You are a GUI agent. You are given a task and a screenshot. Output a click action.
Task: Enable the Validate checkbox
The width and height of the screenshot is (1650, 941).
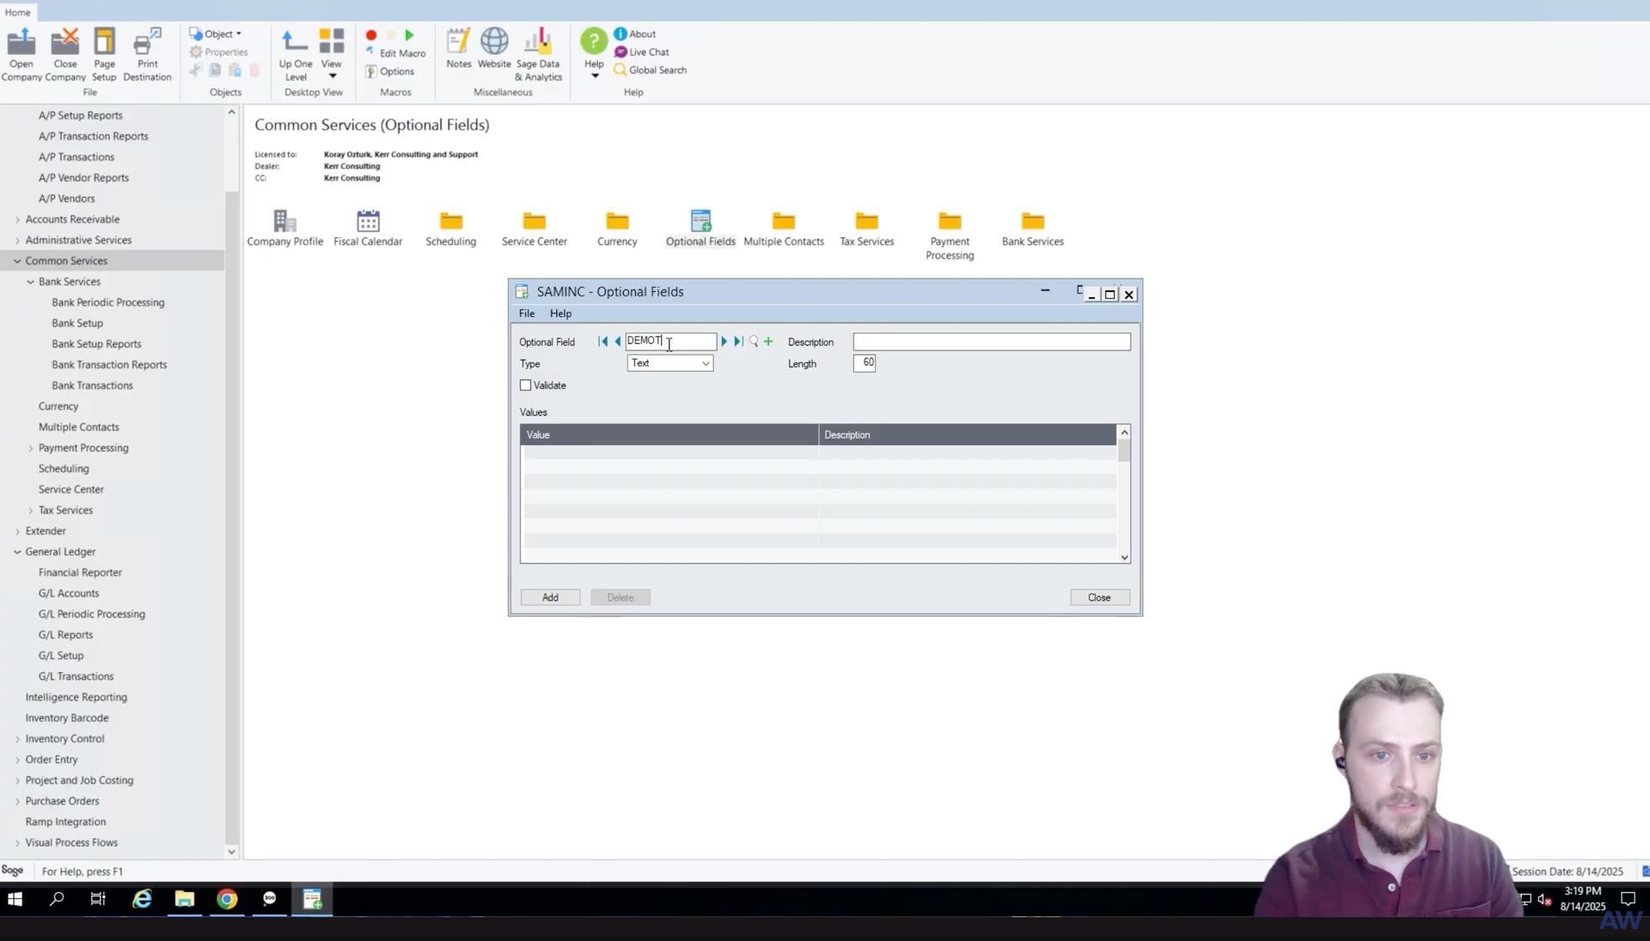click(x=526, y=386)
